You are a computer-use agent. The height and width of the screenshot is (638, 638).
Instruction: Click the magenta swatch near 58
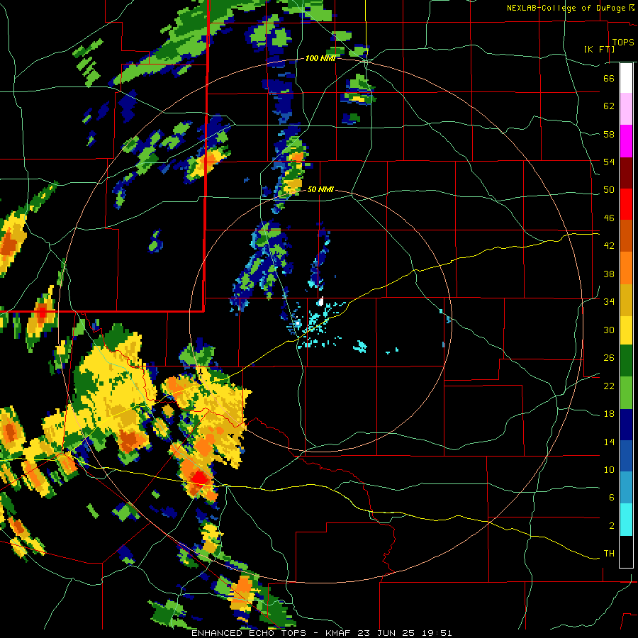(626, 141)
